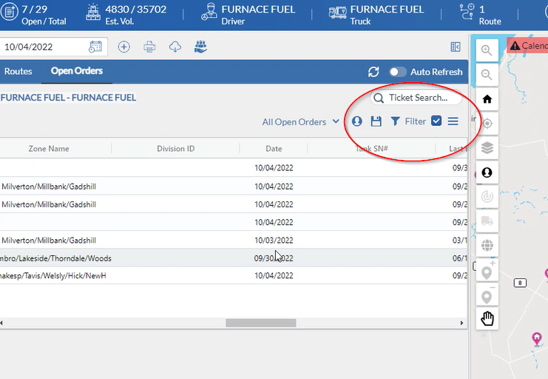548x379 pixels.
Task: Select the pan hand tool
Action: pos(487,318)
